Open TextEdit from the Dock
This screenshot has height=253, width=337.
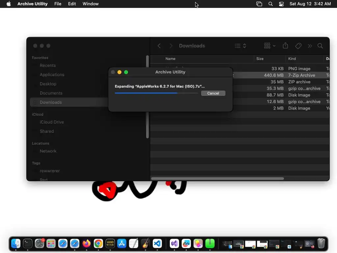pos(134,243)
